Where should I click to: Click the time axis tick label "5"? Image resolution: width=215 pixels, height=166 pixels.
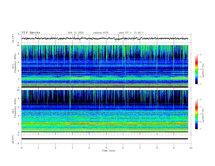pos(106,148)
